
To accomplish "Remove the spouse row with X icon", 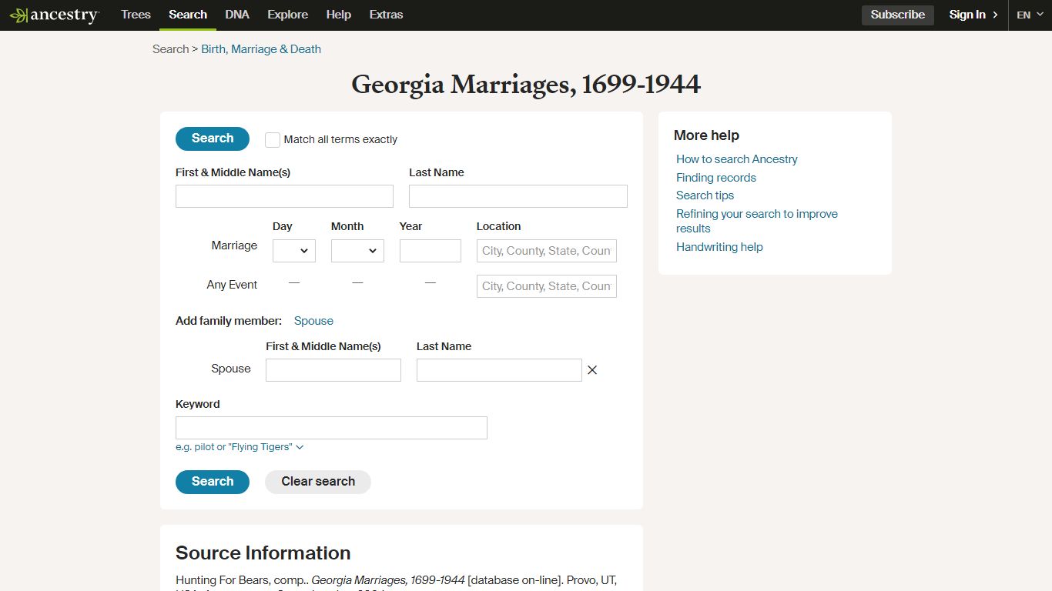I will click(x=592, y=370).
